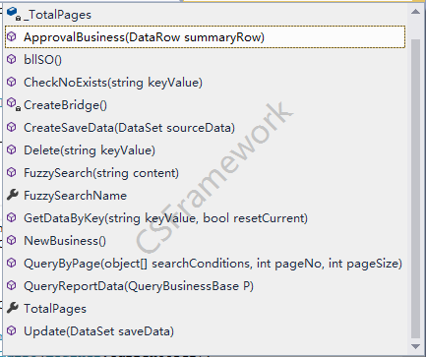
Task: Click the method icon beside NewBusiness()
Action: (12, 240)
